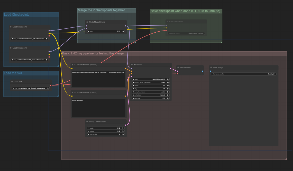Click the filename_prefix field in Save Image

click(243, 74)
